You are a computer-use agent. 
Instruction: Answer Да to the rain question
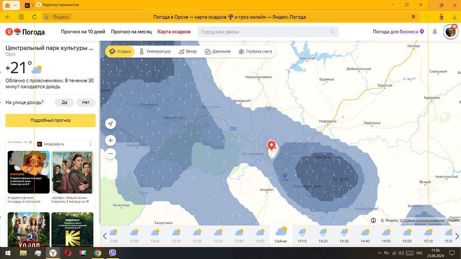pos(65,102)
